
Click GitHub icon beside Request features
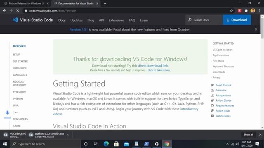(212, 106)
